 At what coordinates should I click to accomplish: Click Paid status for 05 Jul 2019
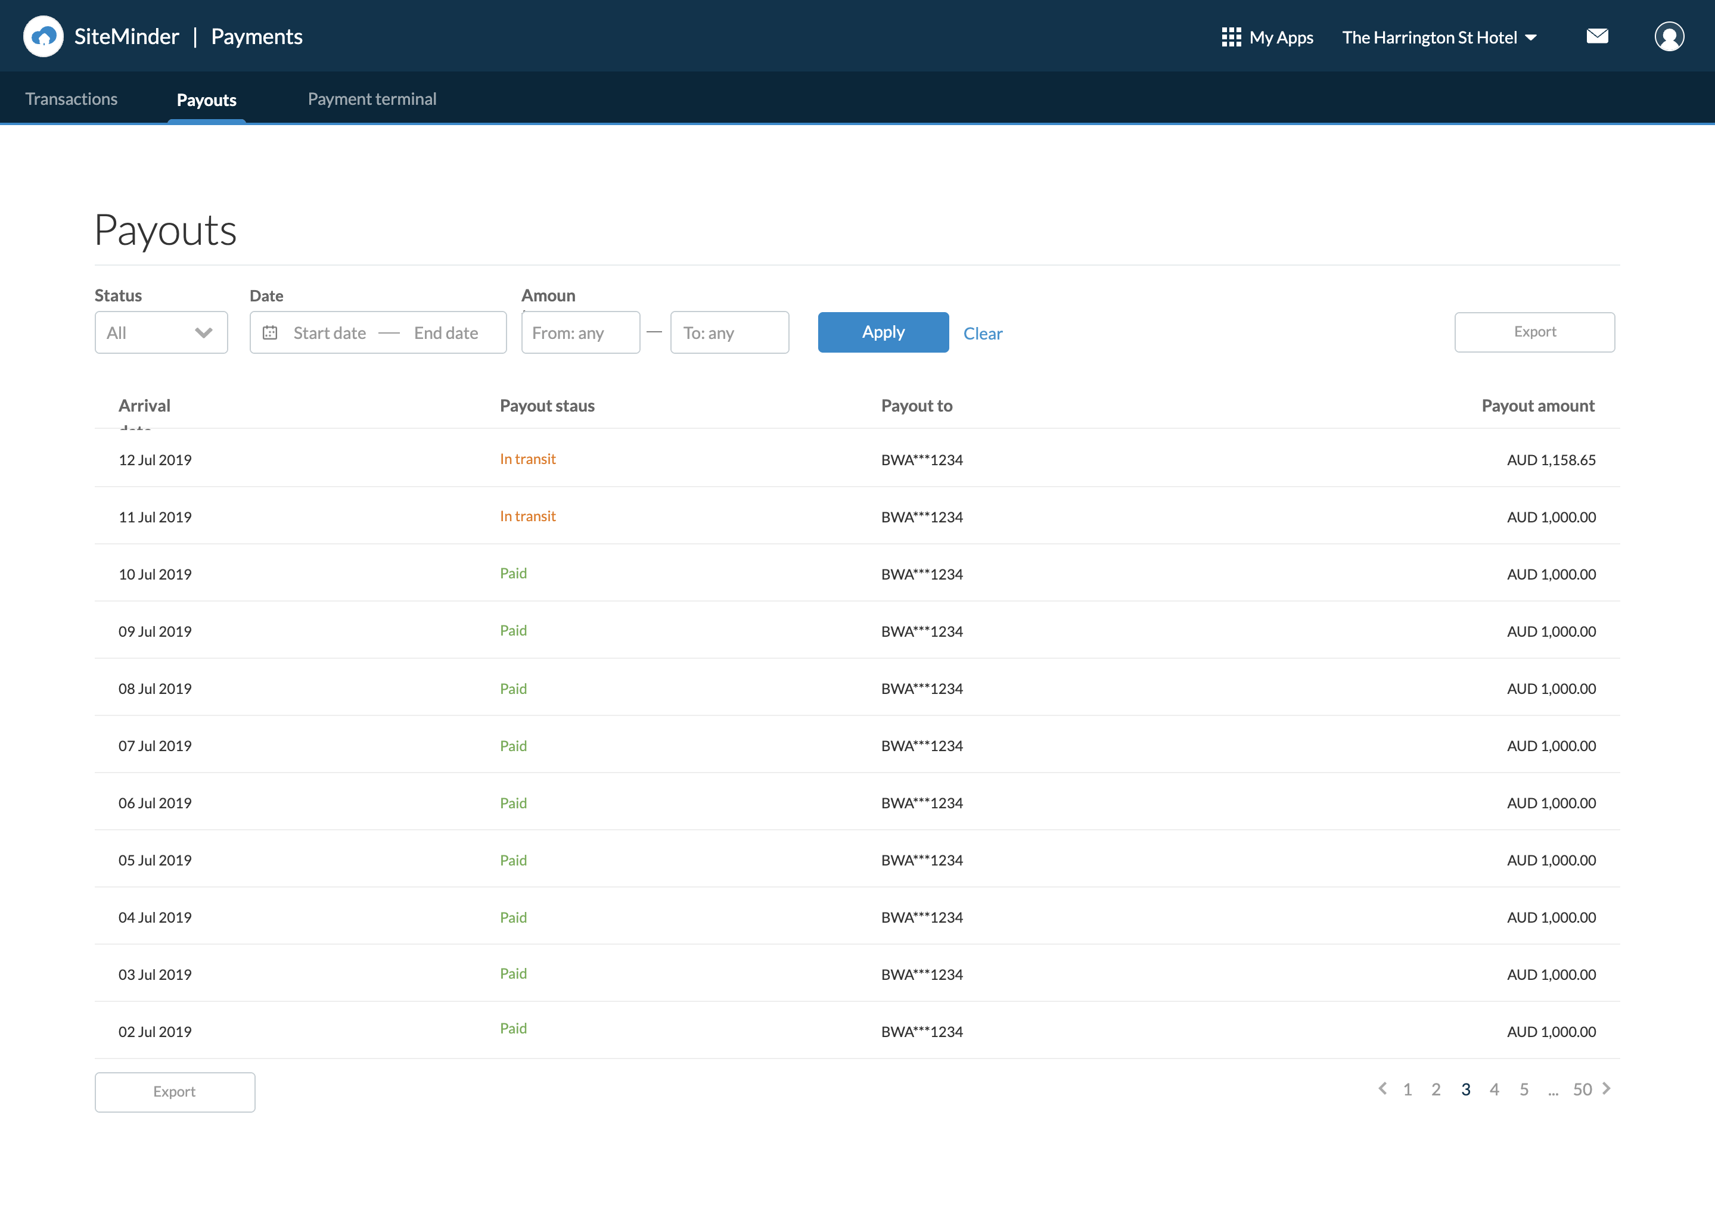[513, 860]
